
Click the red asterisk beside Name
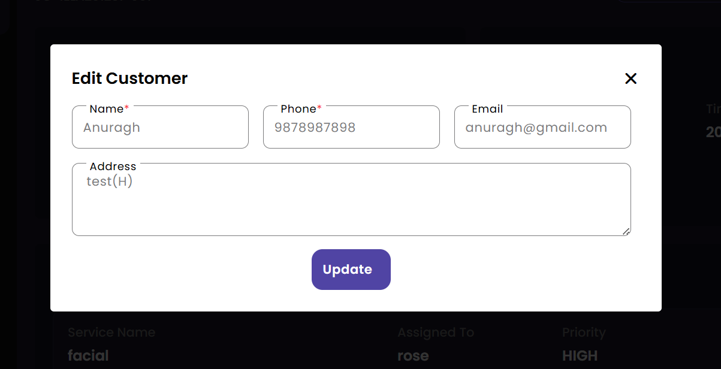pyautogui.click(x=126, y=109)
